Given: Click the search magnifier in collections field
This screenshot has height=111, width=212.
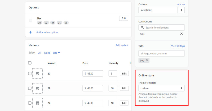Looking at the screenshot, I should click(142, 27).
